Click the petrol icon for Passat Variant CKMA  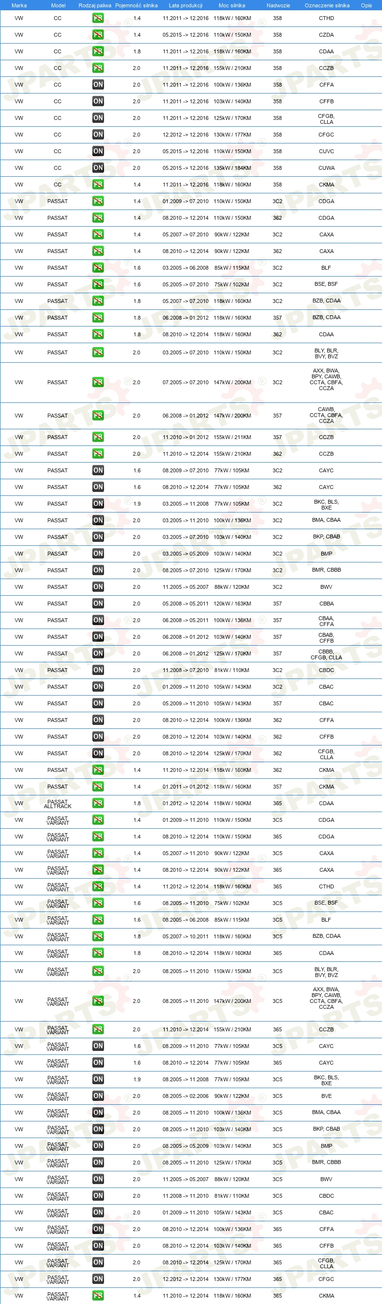point(98,1296)
